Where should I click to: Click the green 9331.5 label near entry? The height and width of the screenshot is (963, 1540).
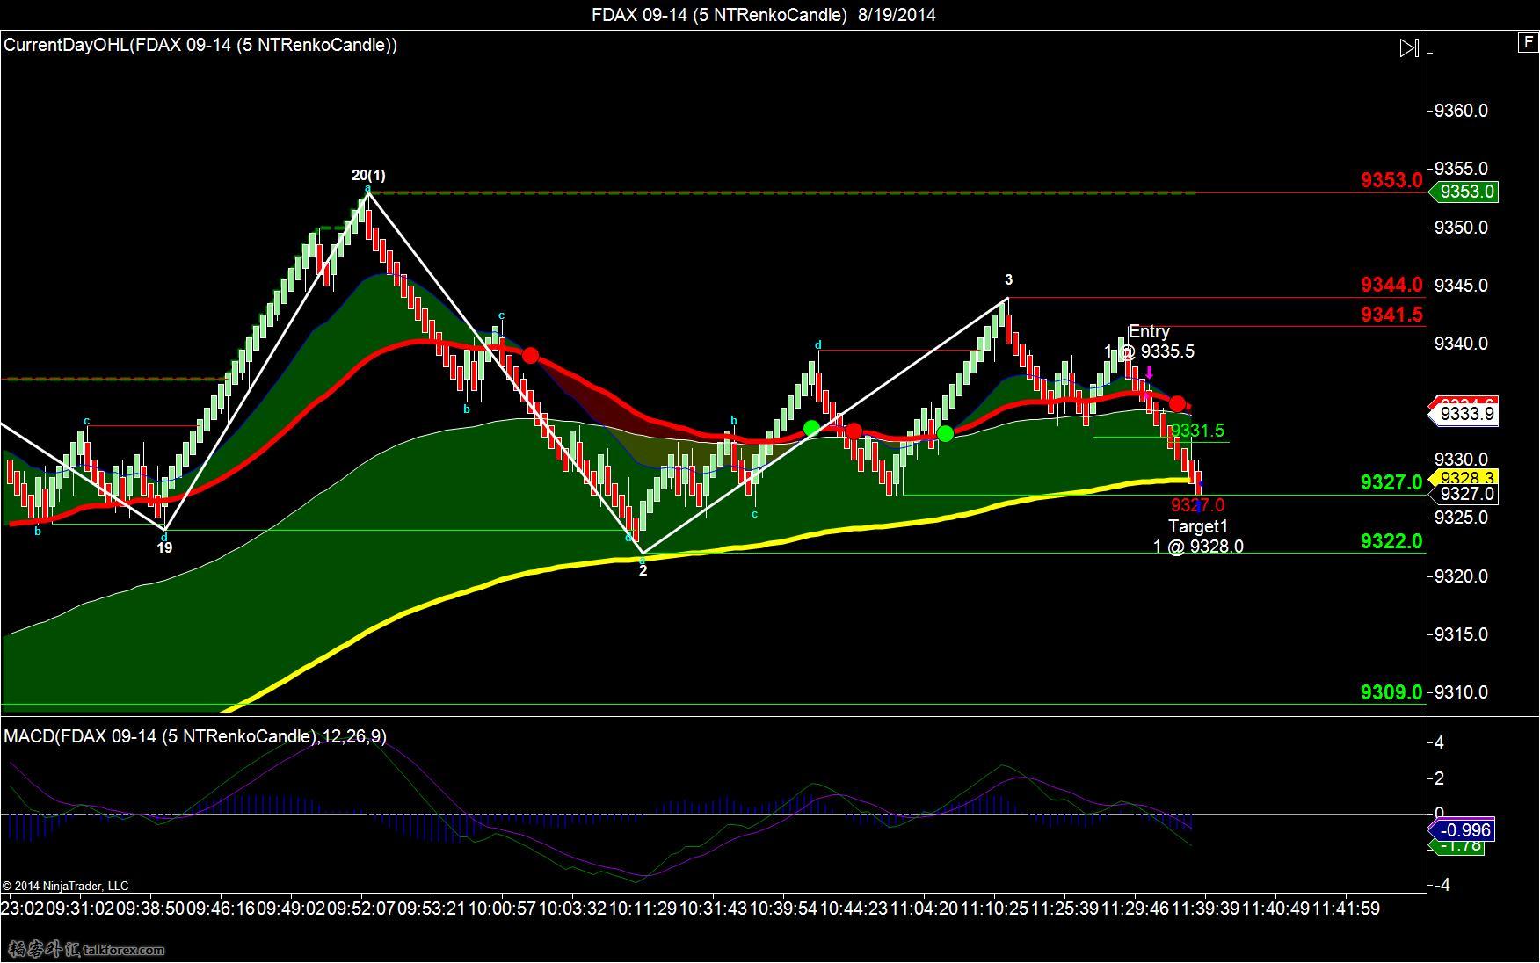click(1197, 431)
